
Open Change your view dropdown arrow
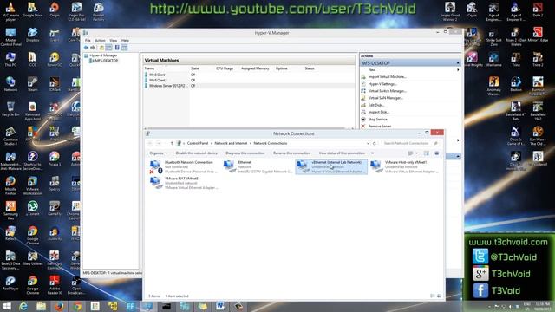pos(417,153)
